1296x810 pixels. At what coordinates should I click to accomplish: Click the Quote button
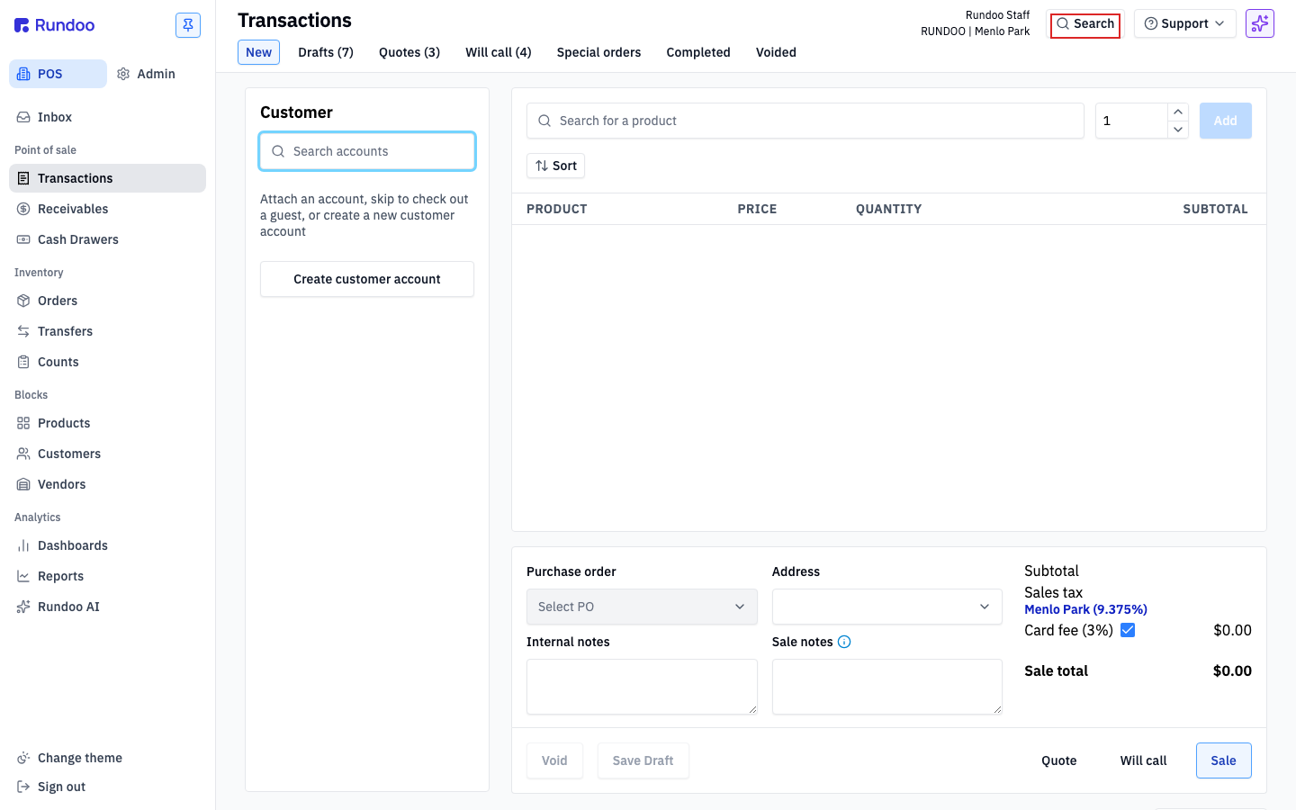(1059, 760)
